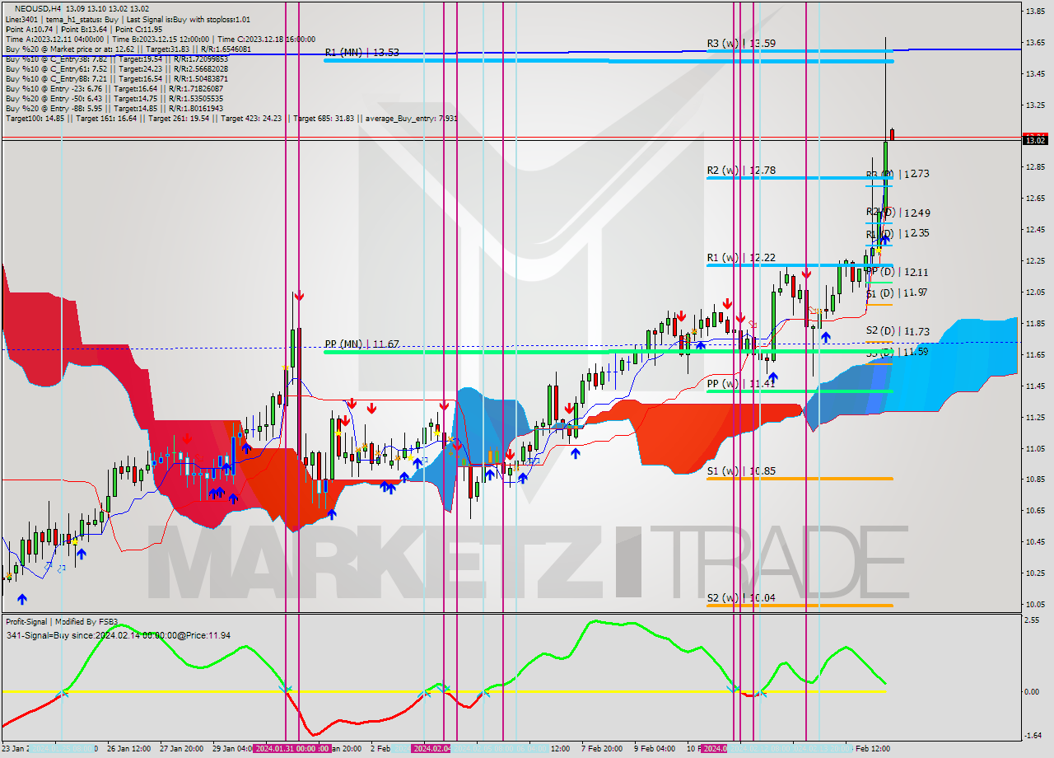Click the 'R1 (MN) | 13.53' pivot label

(361, 52)
